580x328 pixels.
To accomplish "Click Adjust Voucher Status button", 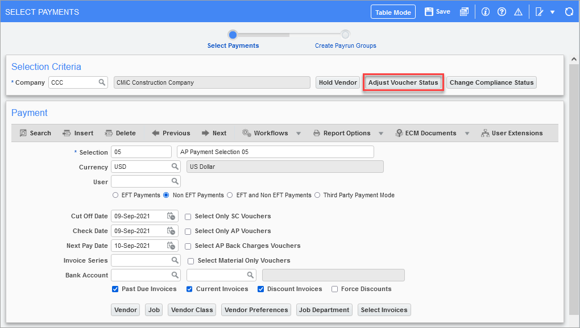I will [403, 82].
